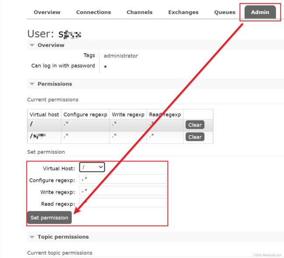Open the Admin tab
Image resolution: width=284 pixels, height=258 pixels.
point(260,12)
